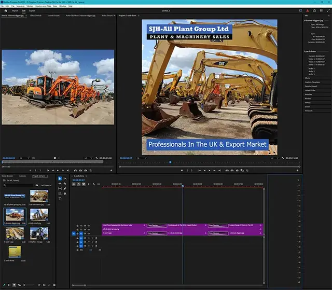
Task: Open Program monitor button editor plus
Action: point(297,170)
